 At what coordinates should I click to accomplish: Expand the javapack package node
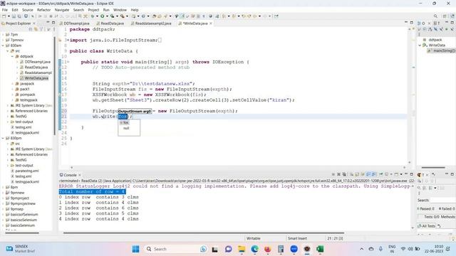pos(13,84)
